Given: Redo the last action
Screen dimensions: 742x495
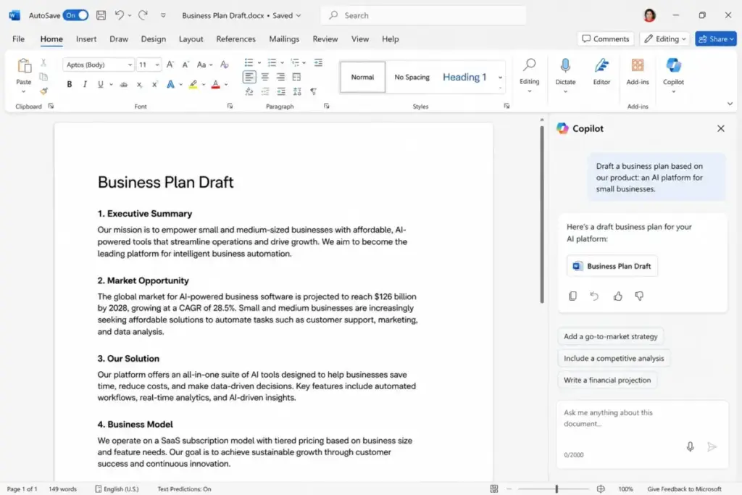Looking at the screenshot, I should 143,15.
